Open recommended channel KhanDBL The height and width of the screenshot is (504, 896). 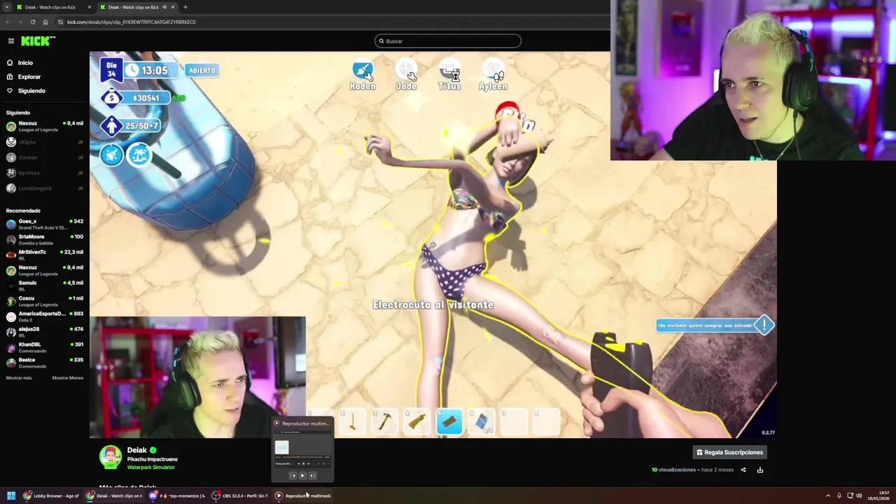(43, 347)
